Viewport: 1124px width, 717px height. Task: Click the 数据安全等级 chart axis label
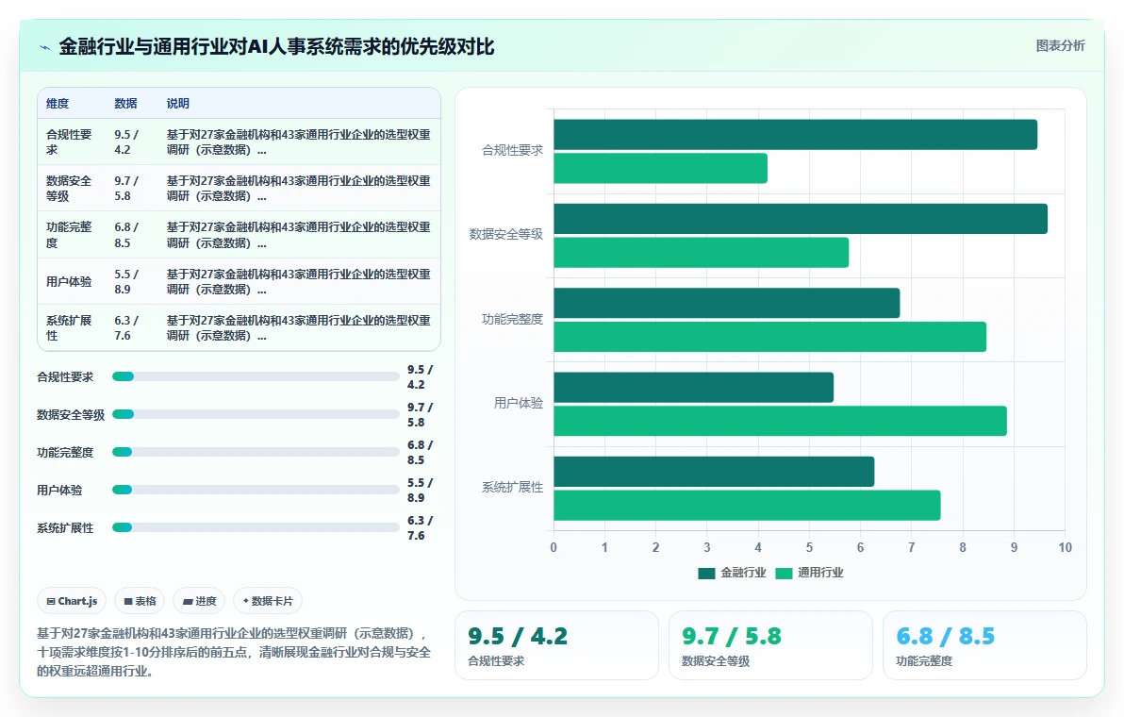click(x=506, y=235)
